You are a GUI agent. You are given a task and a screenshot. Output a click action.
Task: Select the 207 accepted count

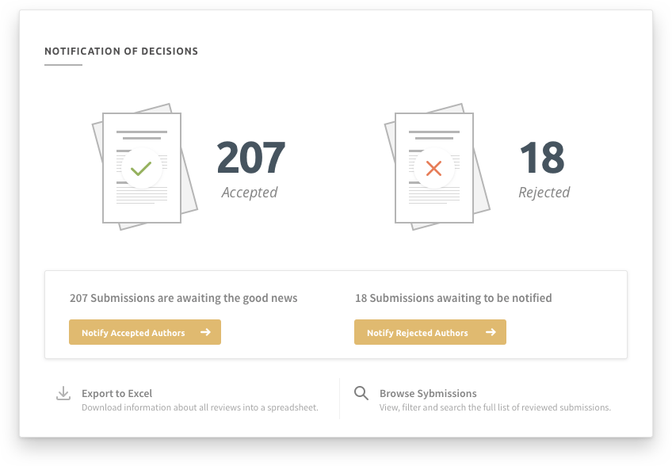pyautogui.click(x=250, y=158)
